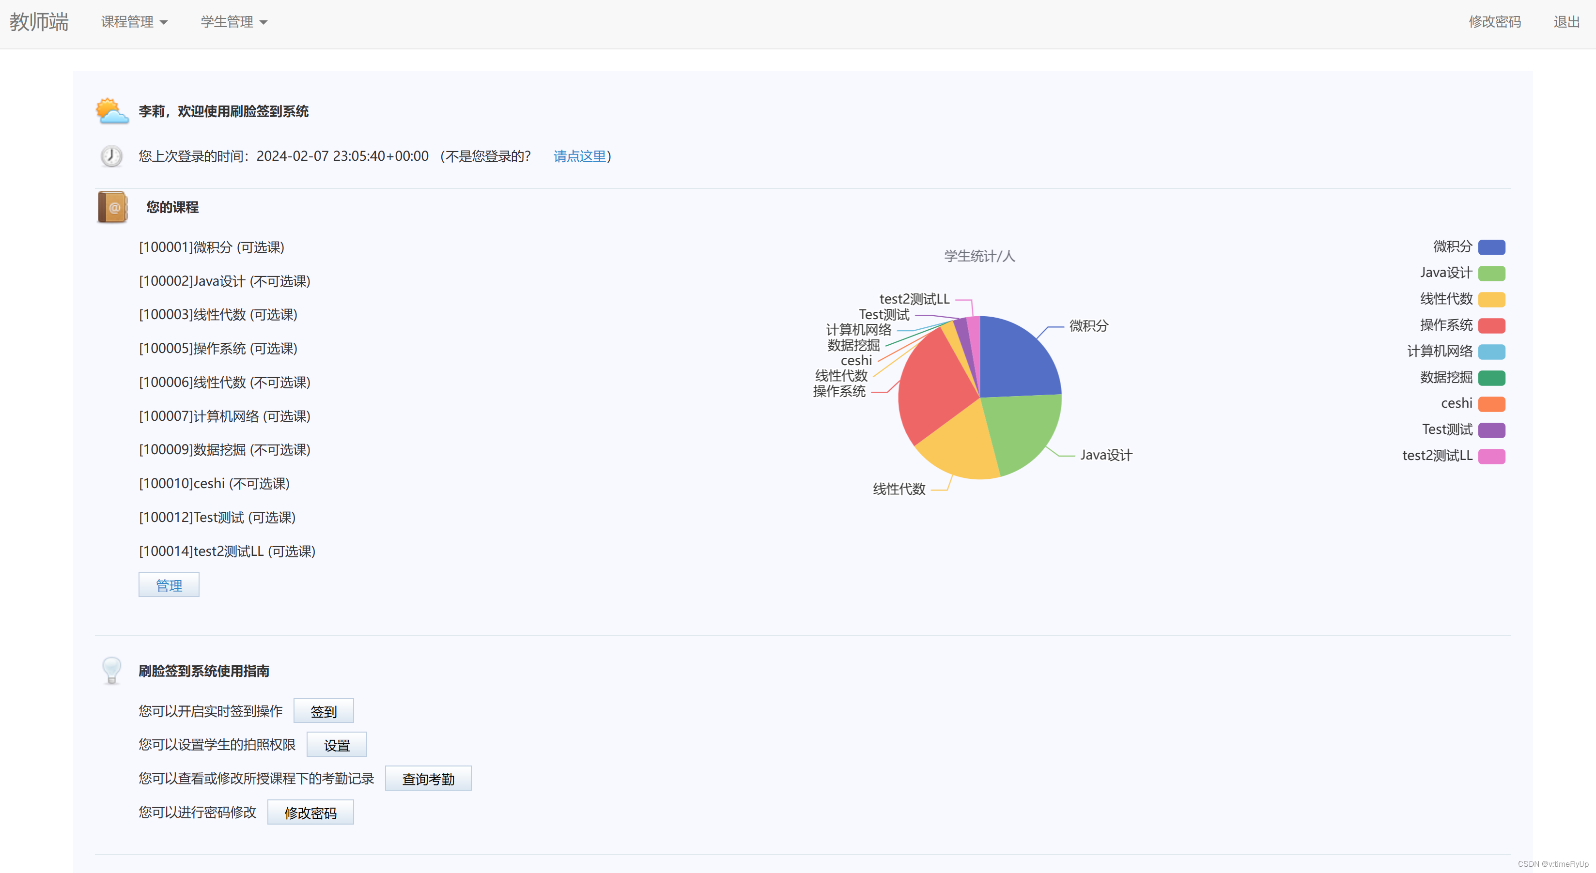
Task: Click the weather sun-cloud welcome icon
Action: pyautogui.click(x=111, y=111)
